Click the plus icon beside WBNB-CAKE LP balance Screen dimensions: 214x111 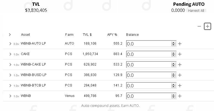[180, 65]
